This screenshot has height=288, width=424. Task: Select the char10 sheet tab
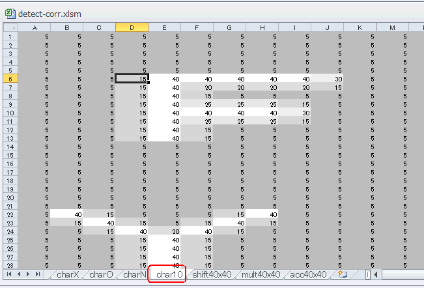169,274
